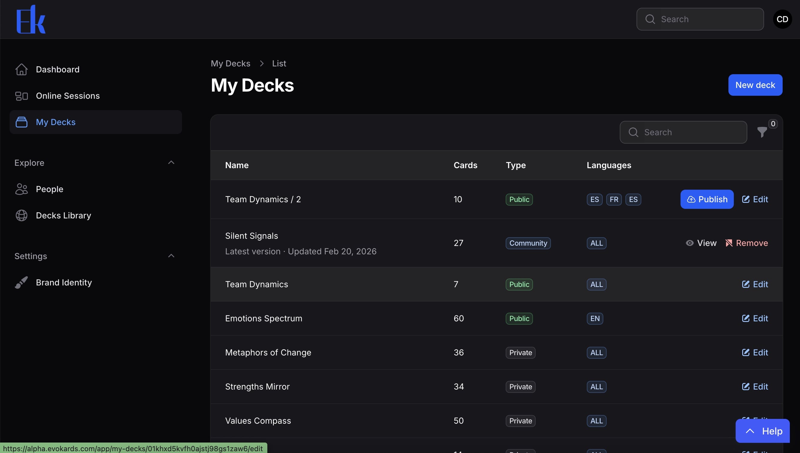Click the People group icon
This screenshot has height=453, width=800.
22,189
